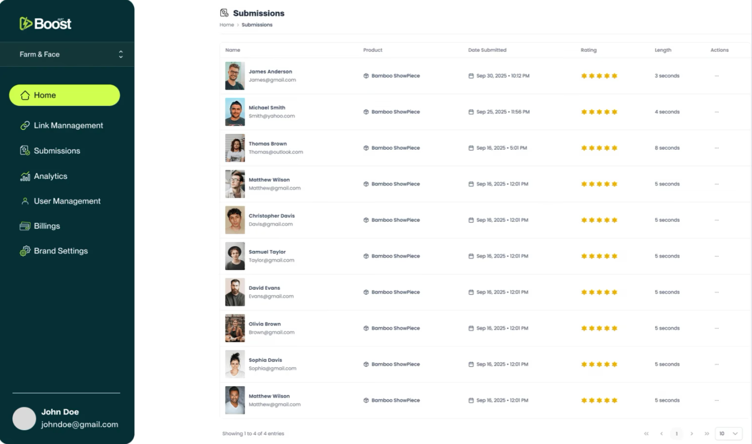Click the Link Management chain icon
The height and width of the screenshot is (444, 752).
coord(25,125)
